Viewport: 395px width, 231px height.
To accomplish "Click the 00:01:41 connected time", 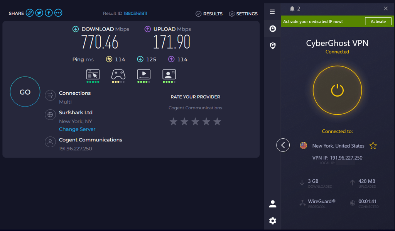I will pyautogui.click(x=367, y=201).
